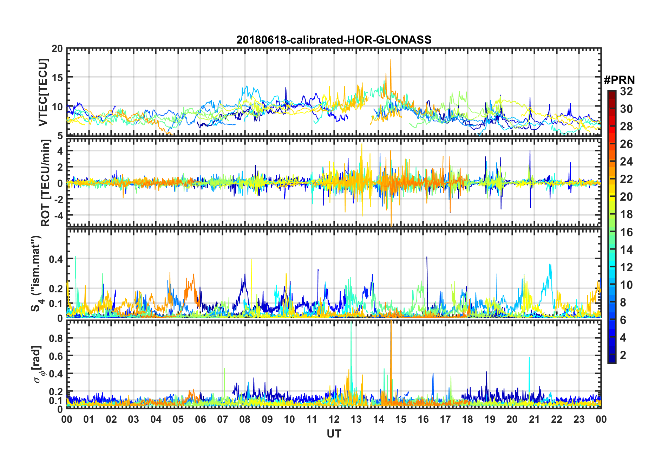Click inside the σφ phase scintillation panel
The image size is (668, 454).
(334, 364)
